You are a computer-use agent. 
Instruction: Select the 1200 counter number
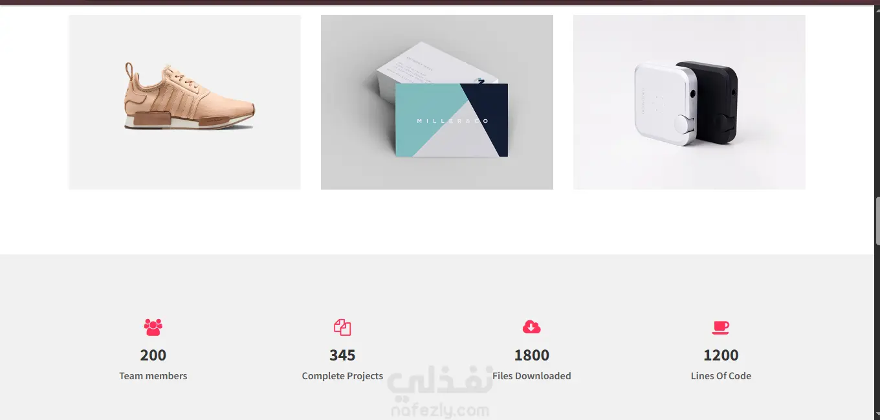coord(721,355)
